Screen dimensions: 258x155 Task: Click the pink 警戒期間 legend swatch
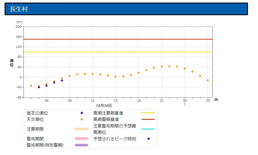81,139
